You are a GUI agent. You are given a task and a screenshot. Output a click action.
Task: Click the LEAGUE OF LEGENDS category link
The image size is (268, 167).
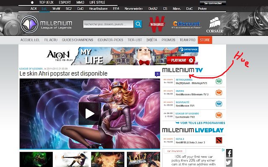(x=31, y=68)
